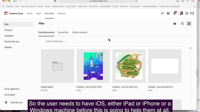This screenshot has height=112, width=200.
Task: Open a new tab with plus icon
Action: click(187, 1)
